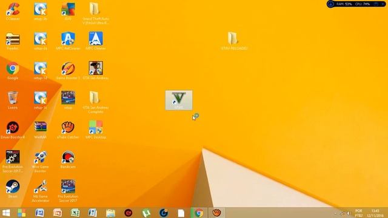Open Microsoft Word from the taskbar
Image resolution: width=388 pixels, height=218 pixels.
tap(39, 213)
